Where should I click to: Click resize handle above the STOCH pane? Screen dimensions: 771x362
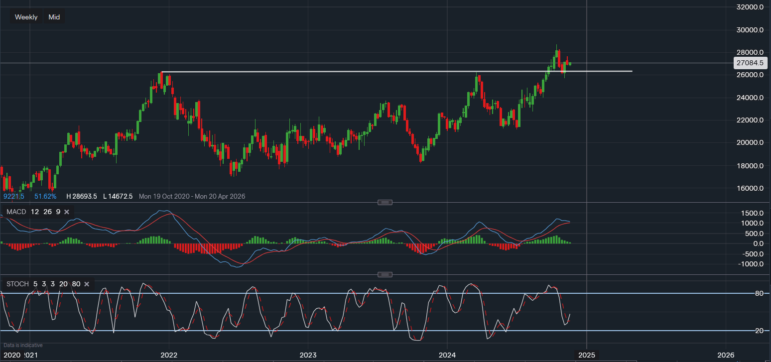tap(385, 274)
